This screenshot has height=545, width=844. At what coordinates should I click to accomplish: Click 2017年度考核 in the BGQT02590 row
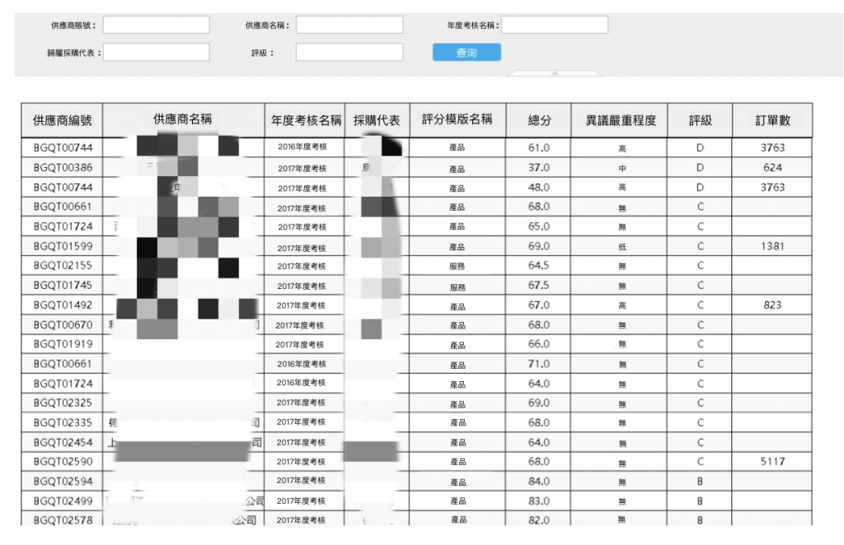[x=301, y=462]
